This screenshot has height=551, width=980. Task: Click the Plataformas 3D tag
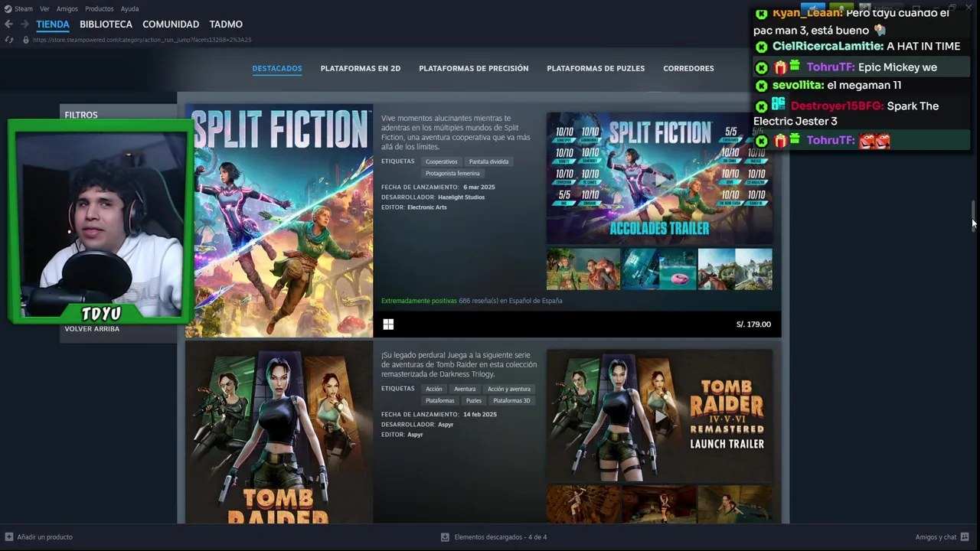511,400
